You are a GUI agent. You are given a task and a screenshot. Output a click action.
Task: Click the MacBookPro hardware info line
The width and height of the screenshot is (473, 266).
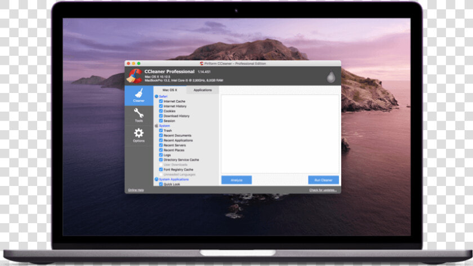pyautogui.click(x=184, y=81)
